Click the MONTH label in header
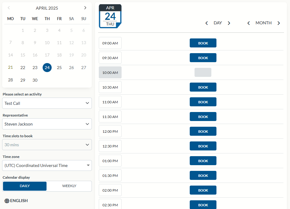 pos(264,23)
